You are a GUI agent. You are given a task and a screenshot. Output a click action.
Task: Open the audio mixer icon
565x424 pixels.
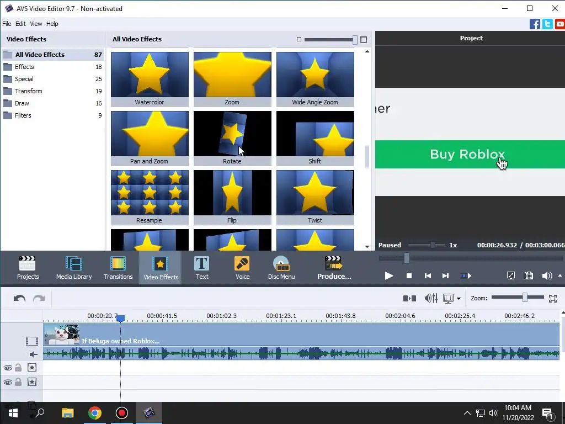click(x=431, y=299)
